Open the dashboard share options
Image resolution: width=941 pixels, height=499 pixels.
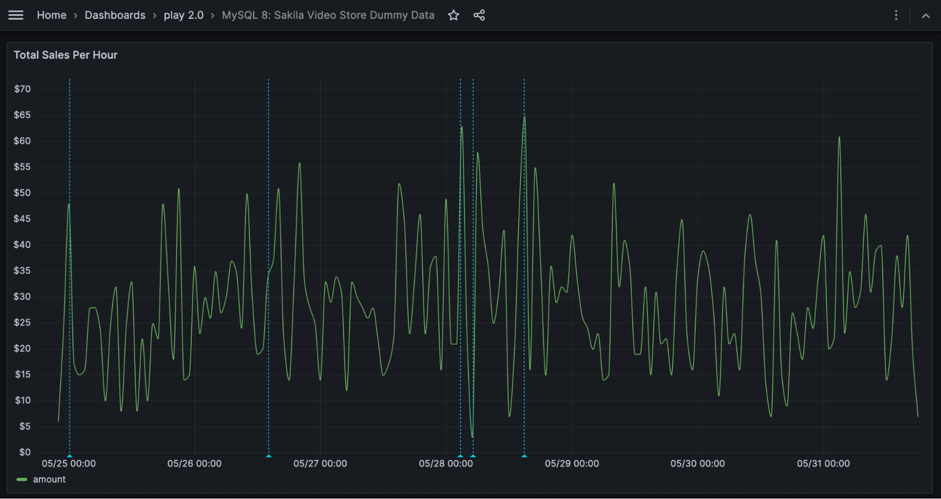(479, 15)
